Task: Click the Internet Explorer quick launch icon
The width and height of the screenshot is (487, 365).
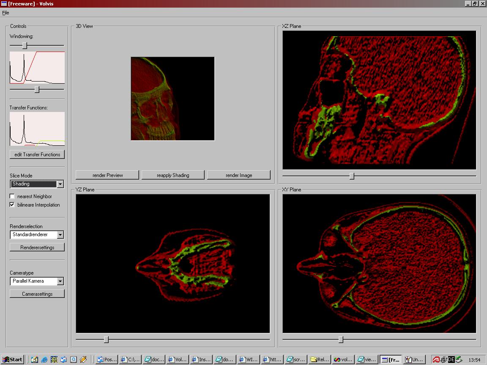Action: tap(44, 360)
